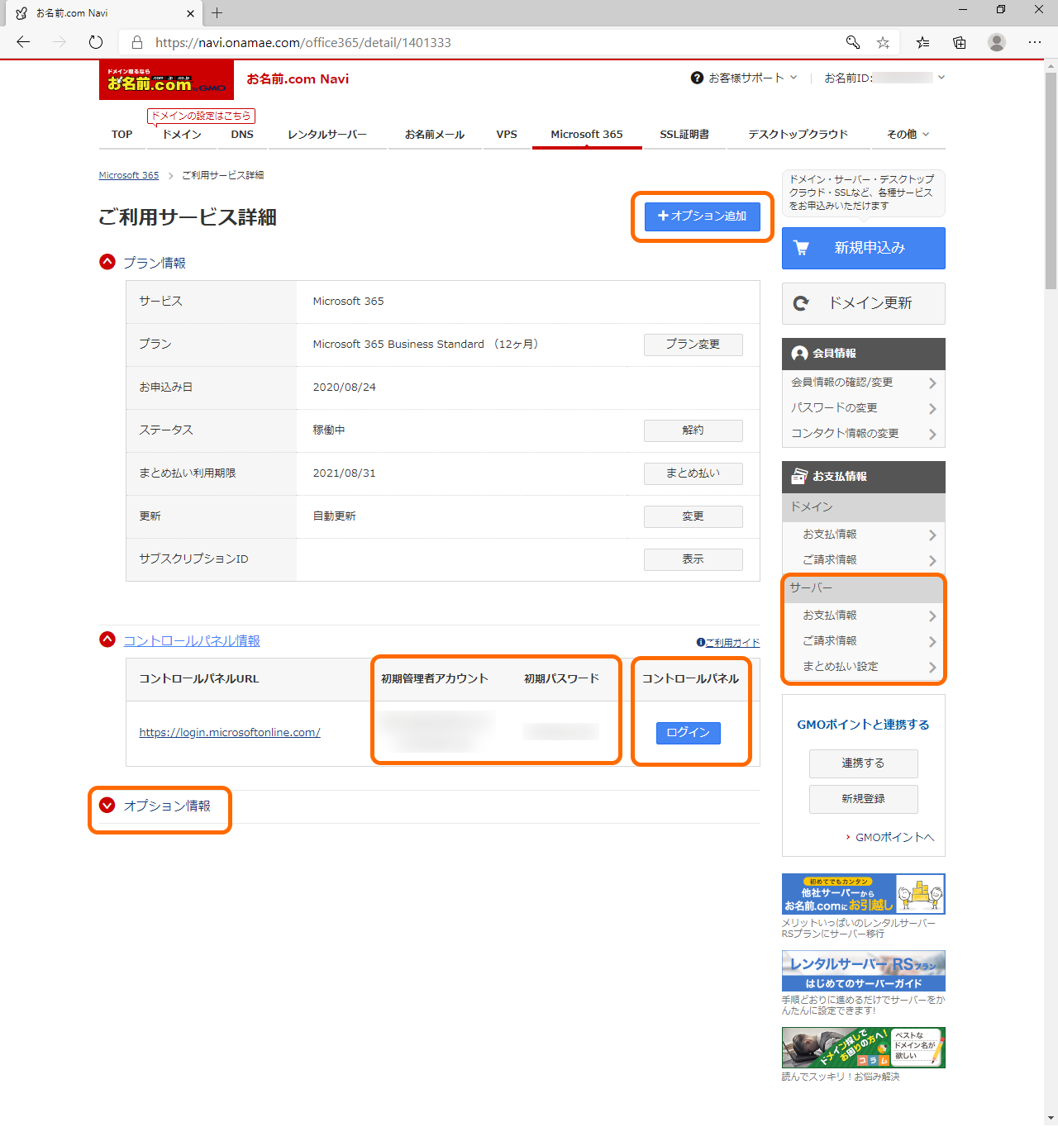Open the login.microsoftonline.com URL link

230,733
